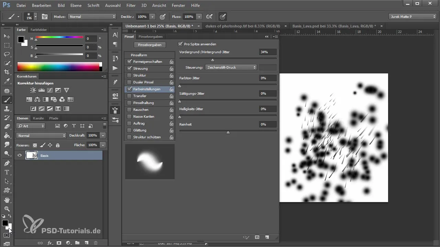Add Photo Filter adjustment
The image size is (440, 247).
pos(54,99)
